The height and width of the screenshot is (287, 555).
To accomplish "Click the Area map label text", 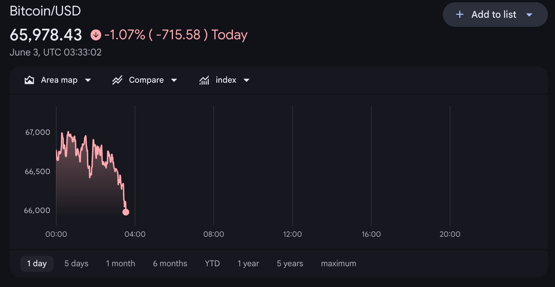I will 59,80.
